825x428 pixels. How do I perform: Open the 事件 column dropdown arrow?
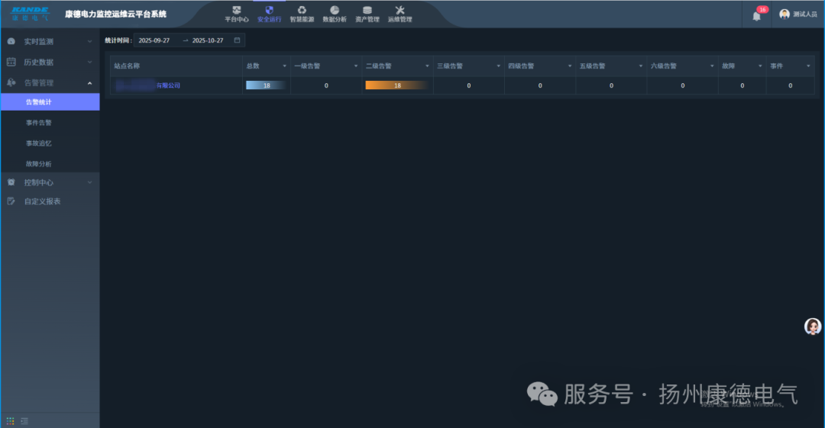tap(809, 66)
